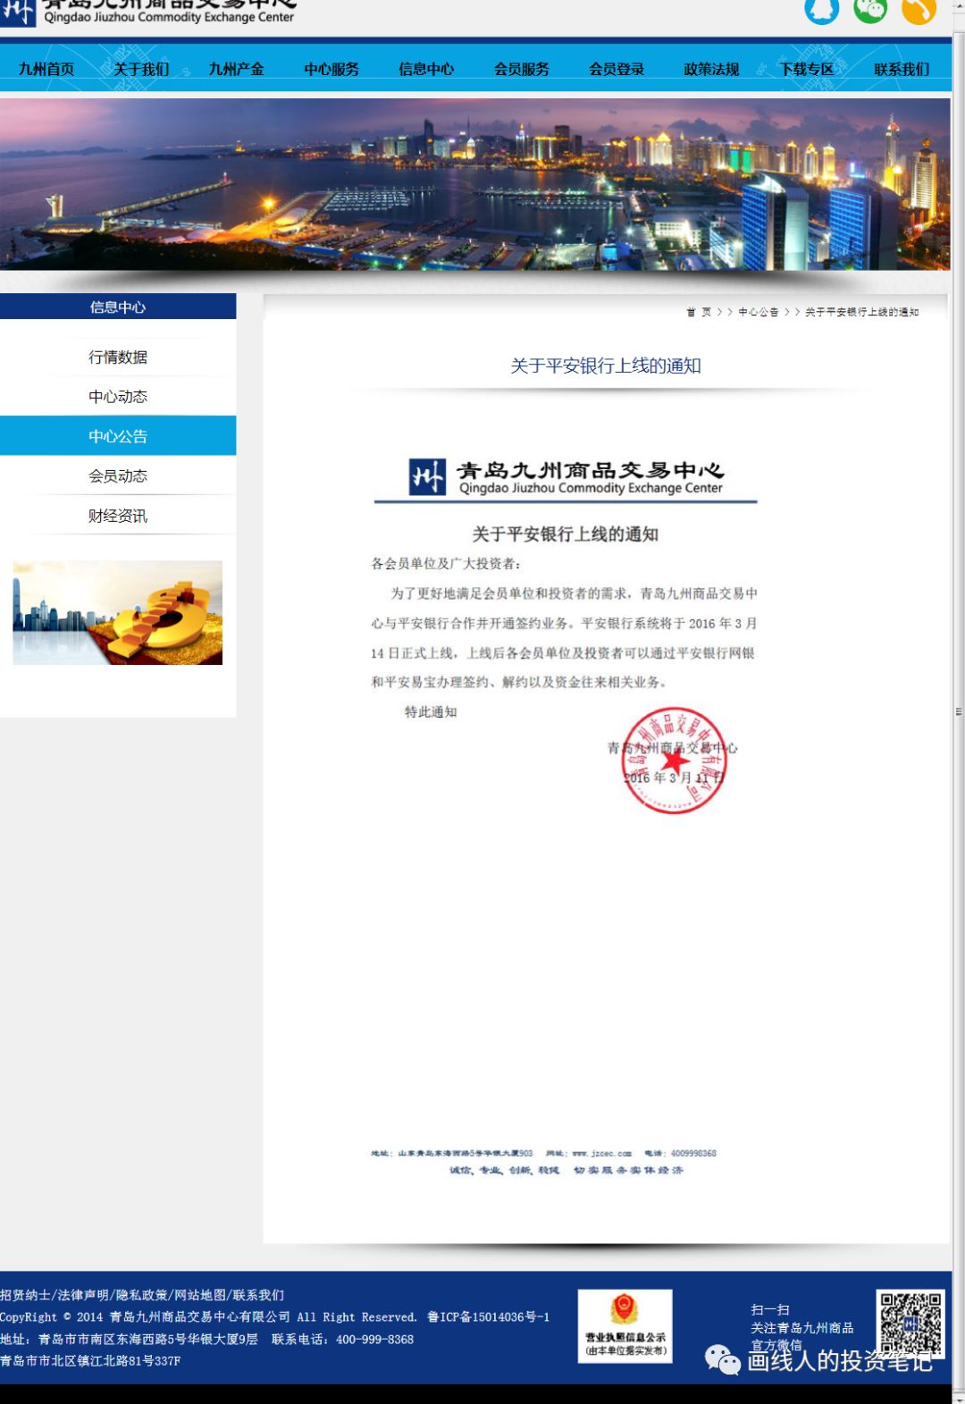Click the 信息中心 sidebar header
Viewport: 965px width, 1404px height.
[118, 307]
